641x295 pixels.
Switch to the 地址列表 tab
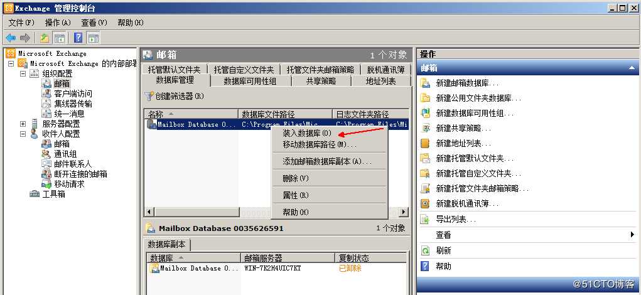click(x=381, y=81)
